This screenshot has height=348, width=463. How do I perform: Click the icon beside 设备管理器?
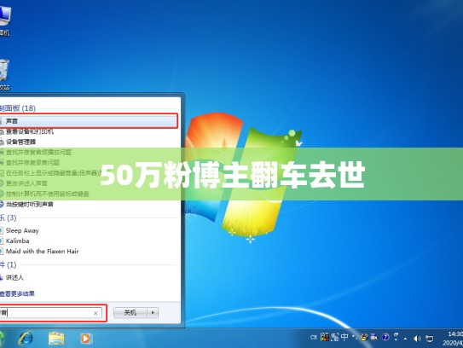[x=2, y=142]
